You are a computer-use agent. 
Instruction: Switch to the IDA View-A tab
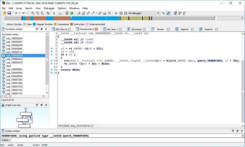[x=61, y=29]
